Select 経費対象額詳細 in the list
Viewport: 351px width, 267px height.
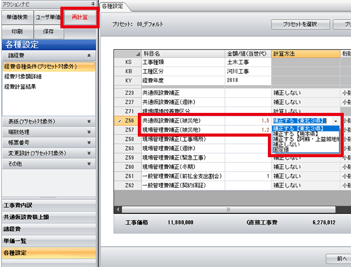(x=23, y=76)
